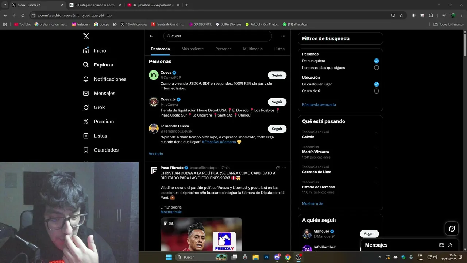This screenshot has height=263, width=467.
Task: Expand the Mensajes drawer
Action: [450, 245]
